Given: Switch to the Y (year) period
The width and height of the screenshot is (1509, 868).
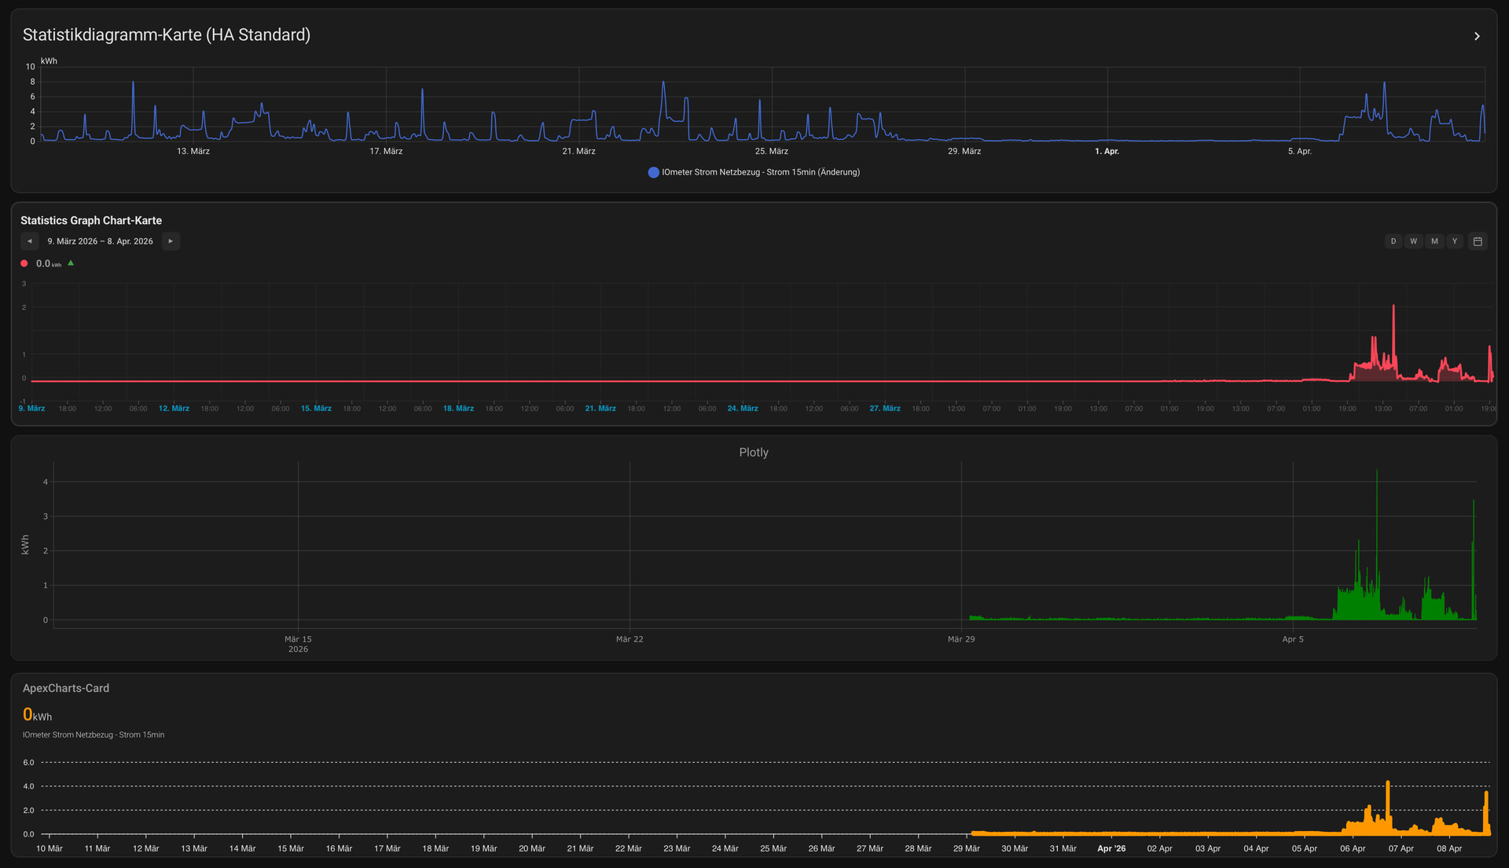Looking at the screenshot, I should tap(1455, 241).
